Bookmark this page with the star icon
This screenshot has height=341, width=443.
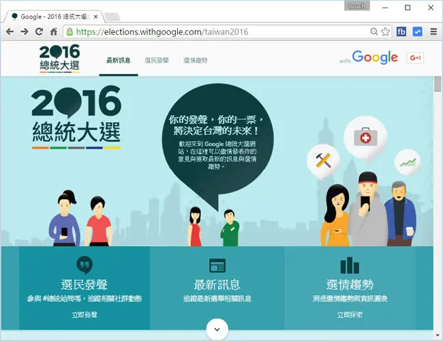tap(385, 31)
